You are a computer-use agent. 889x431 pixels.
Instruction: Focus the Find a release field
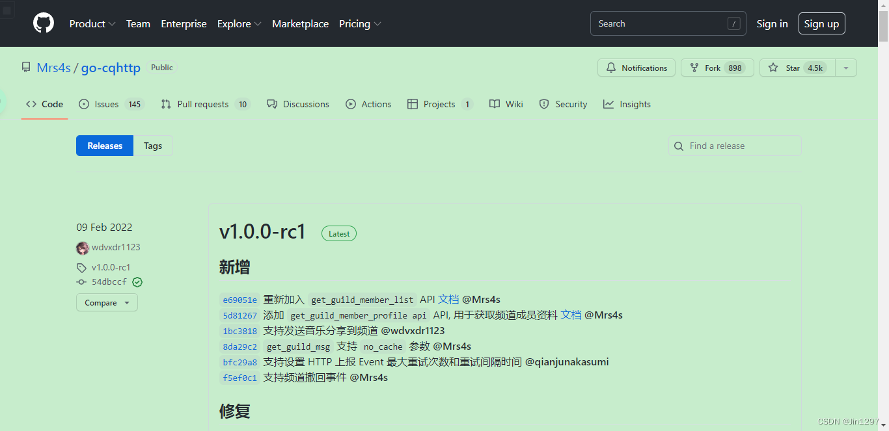tap(735, 146)
